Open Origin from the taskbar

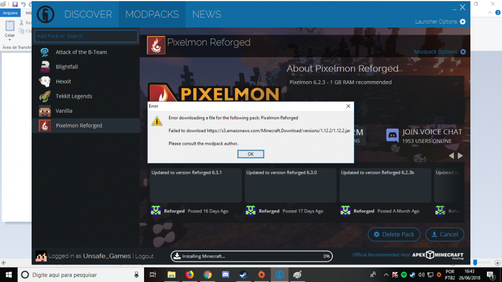tap(262, 274)
